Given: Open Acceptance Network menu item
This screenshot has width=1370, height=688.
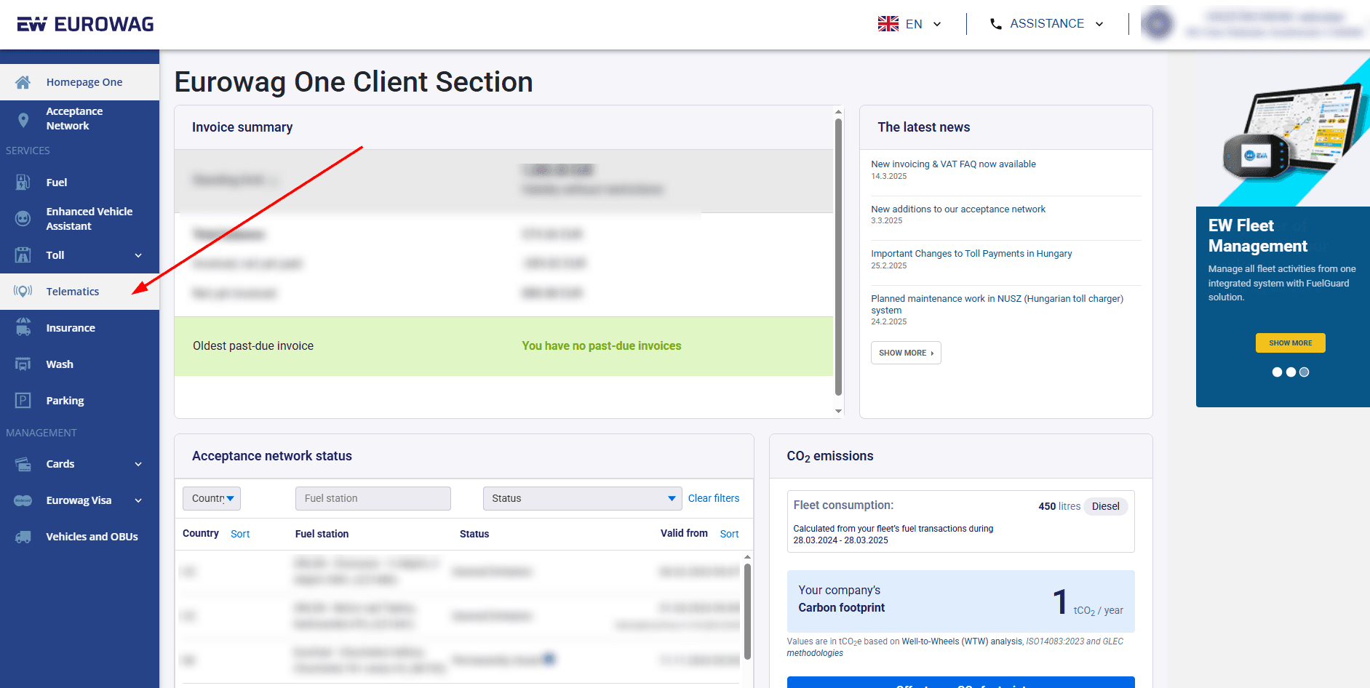Looking at the screenshot, I should 80,119.
